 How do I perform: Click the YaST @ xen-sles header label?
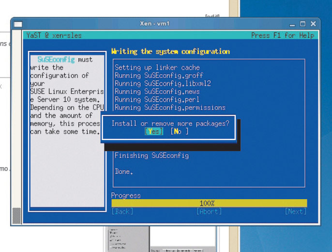53,35
